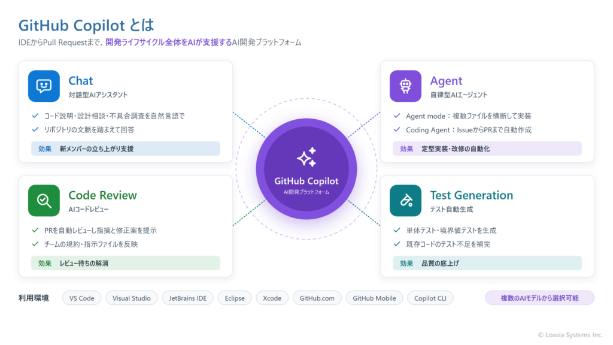
Task: Click the GitHub Copilot label in center circle
Action: click(306, 181)
